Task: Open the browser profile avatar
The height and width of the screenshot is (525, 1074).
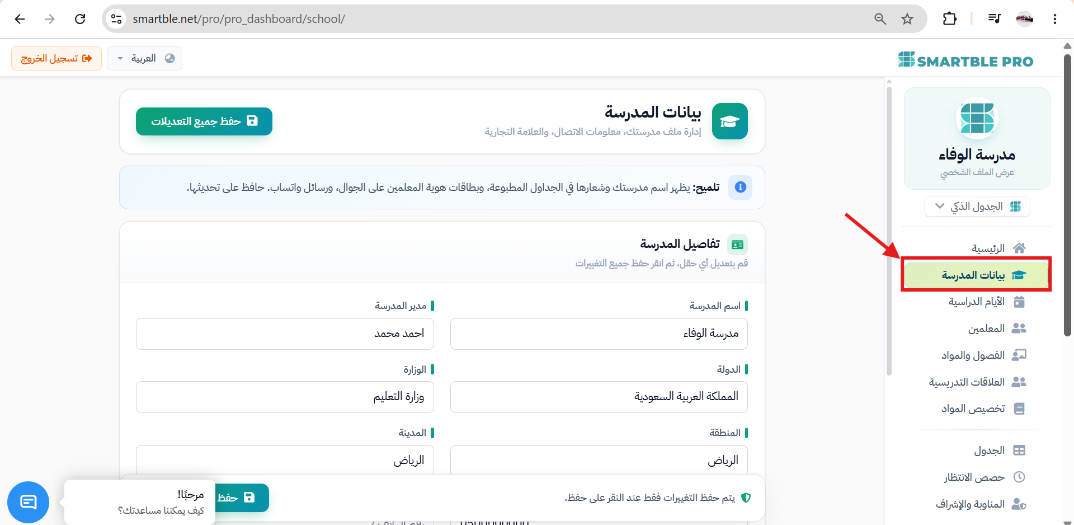Action: pyautogui.click(x=1025, y=19)
